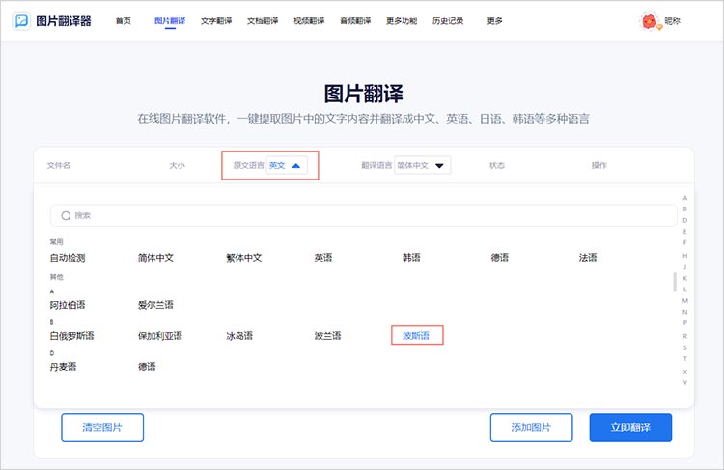
Task: Jump to F in the alphabet index
Action: coord(685,242)
